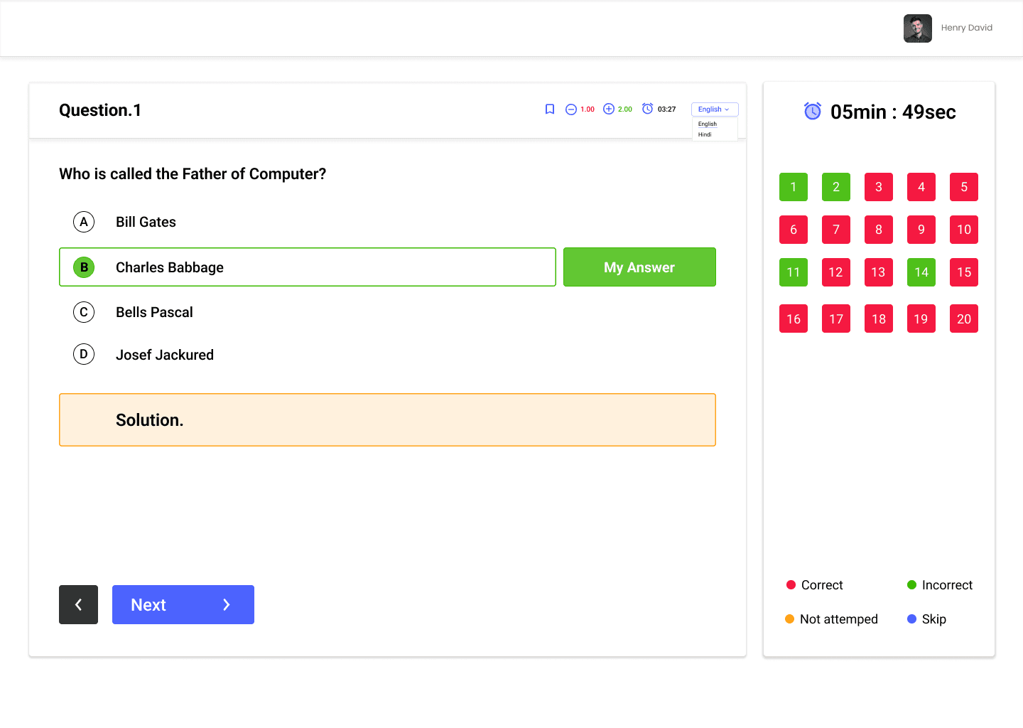Click the bookmark icon for Question 1
This screenshot has height=728, width=1023.
pos(549,109)
